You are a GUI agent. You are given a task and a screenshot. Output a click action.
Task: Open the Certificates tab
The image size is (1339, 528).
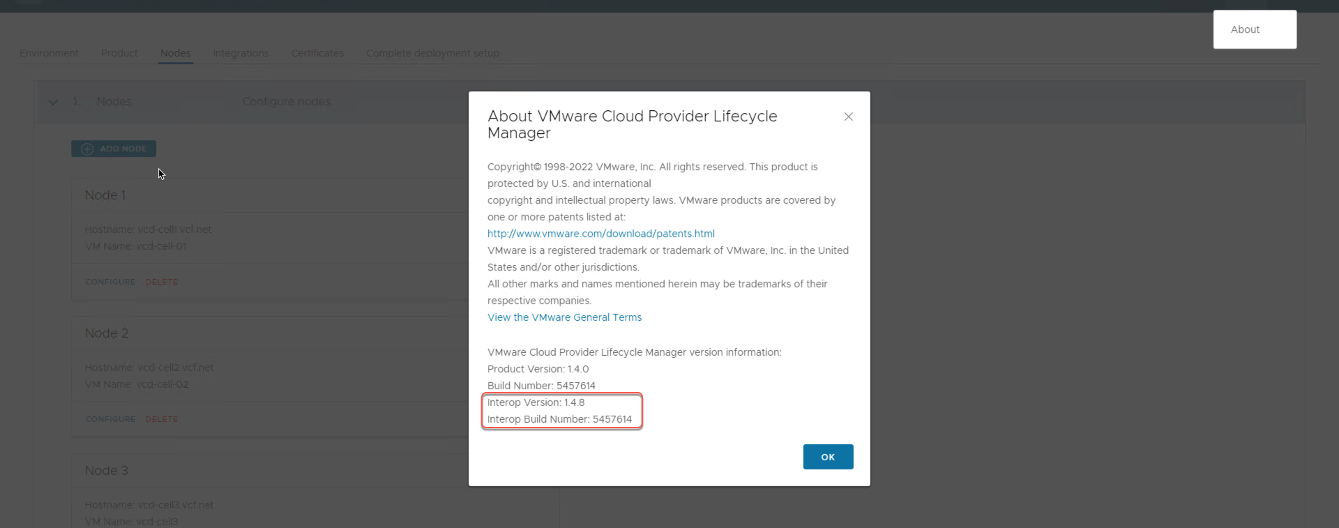pyautogui.click(x=317, y=53)
